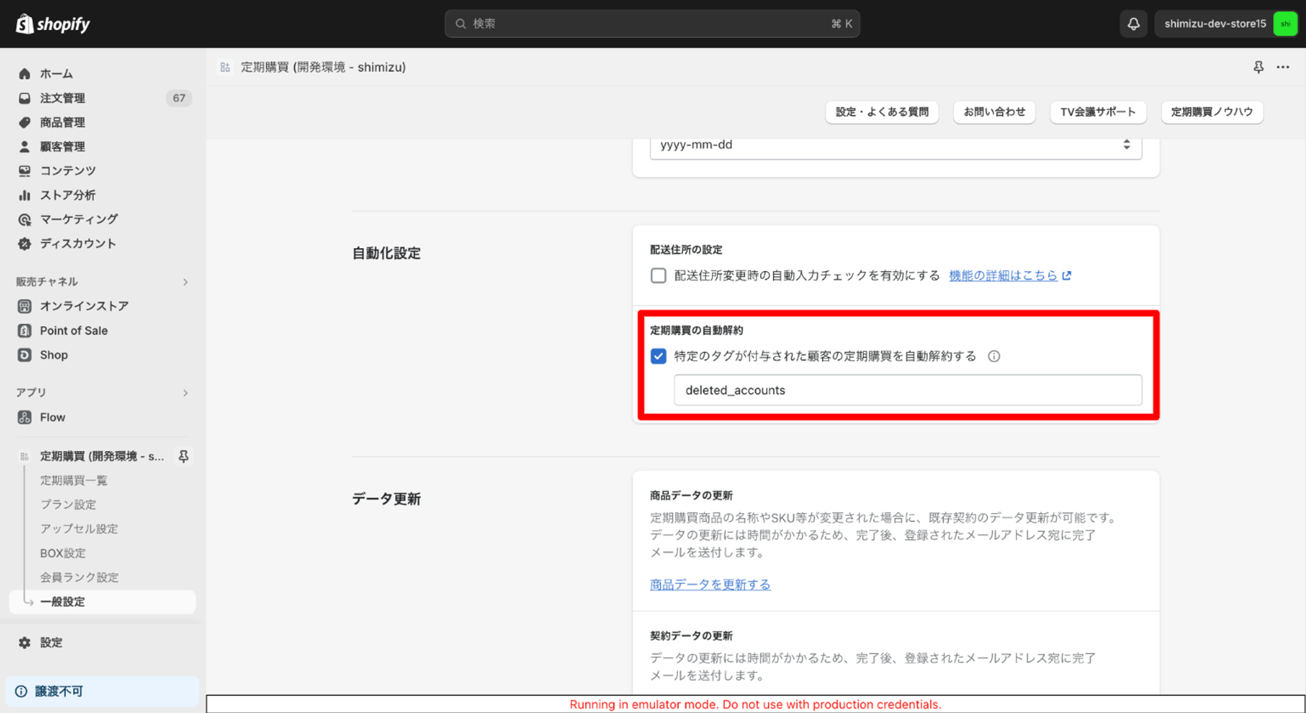Enable 配送住所変更時の自動入力チェック checkbox

tap(658, 276)
